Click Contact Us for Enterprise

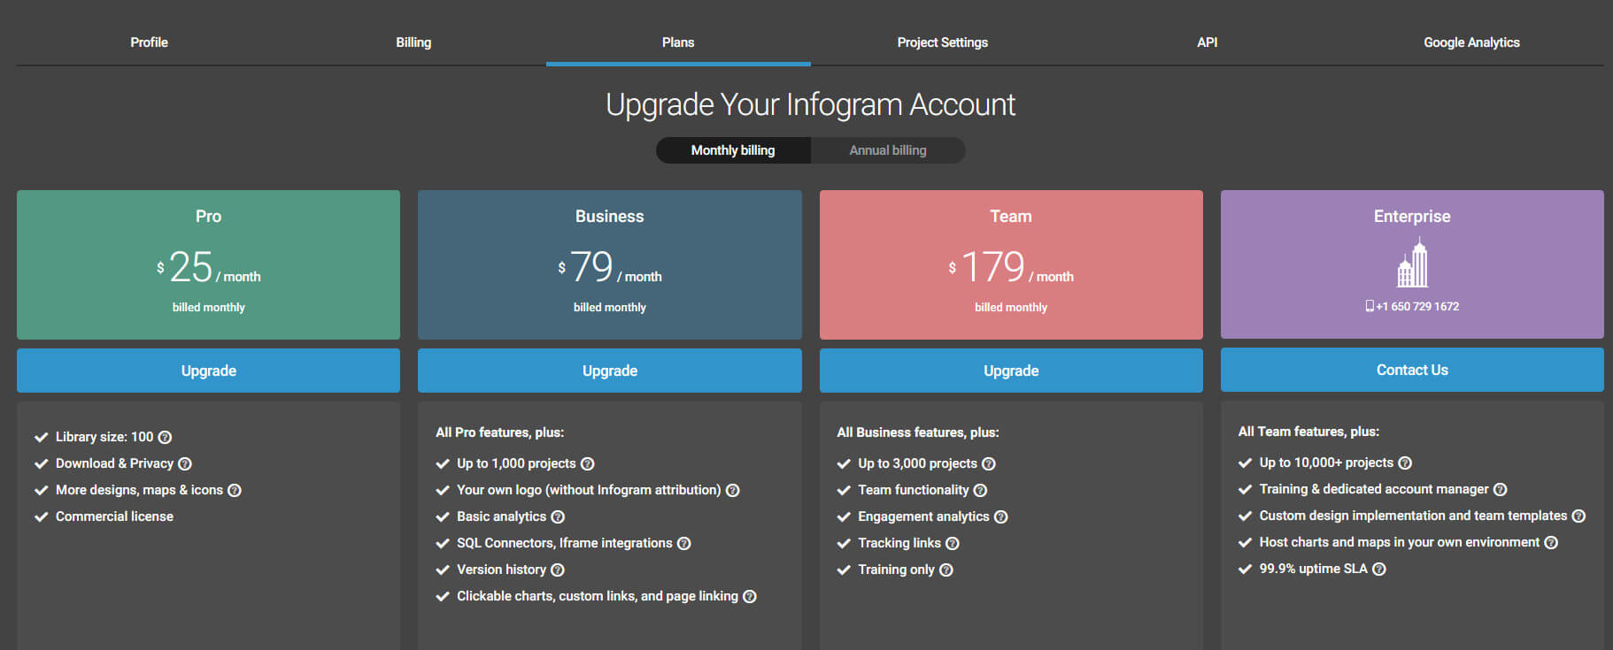coord(1412,370)
